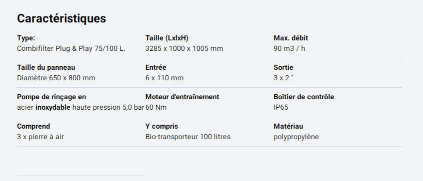Click Bio-transporteur 100 litres value
This screenshot has width=423, height=181.
[188, 137]
